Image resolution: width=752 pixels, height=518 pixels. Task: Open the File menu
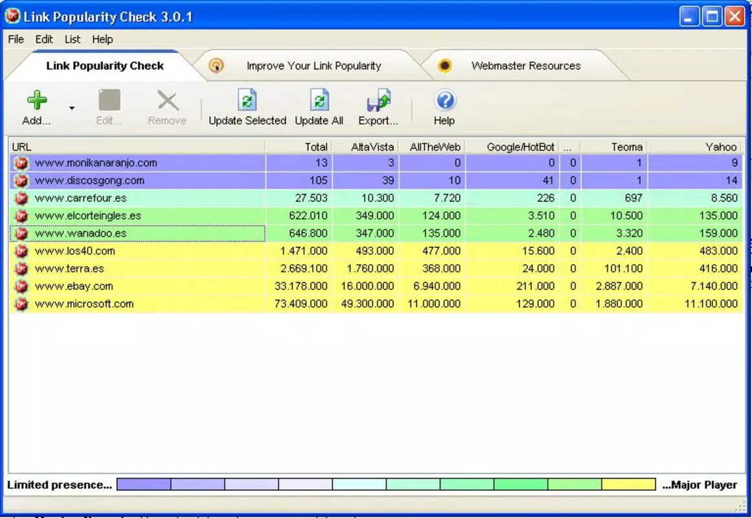tap(16, 39)
